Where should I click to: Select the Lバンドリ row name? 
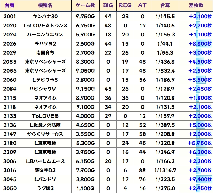pos(45,179)
